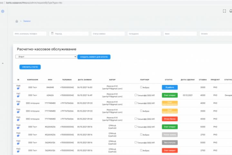The height and width of the screenshot is (155, 232).
Task: Focus the ИНН, компания, телефон search field
Action: 30,34
